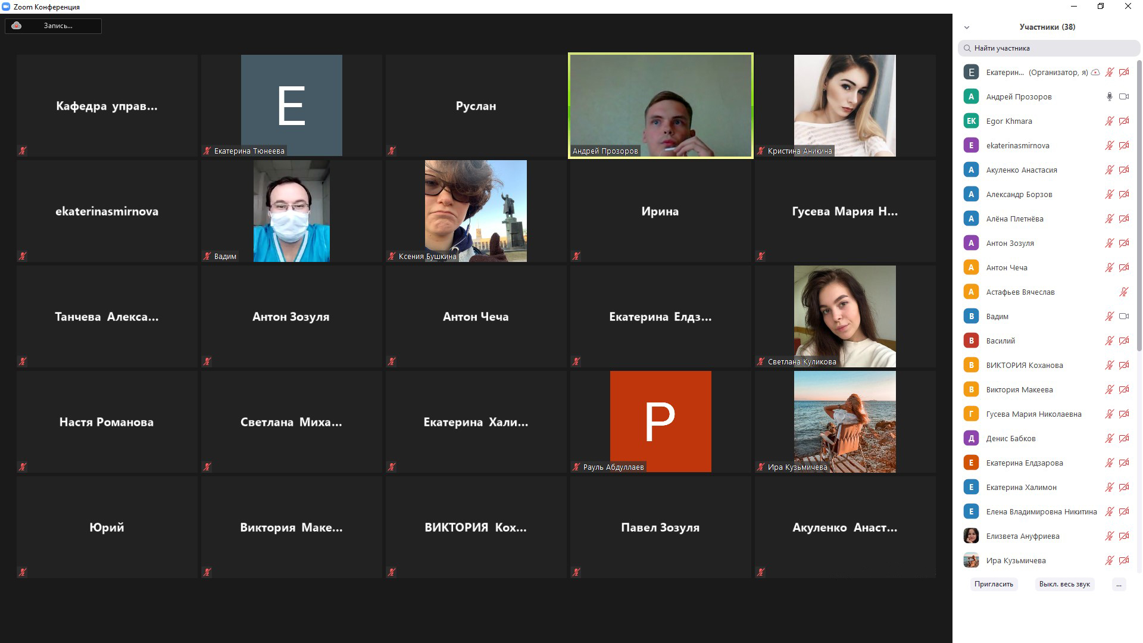Click camera-off icon for Egor Khmara
This screenshot has height=643, width=1143.
[x=1124, y=121]
